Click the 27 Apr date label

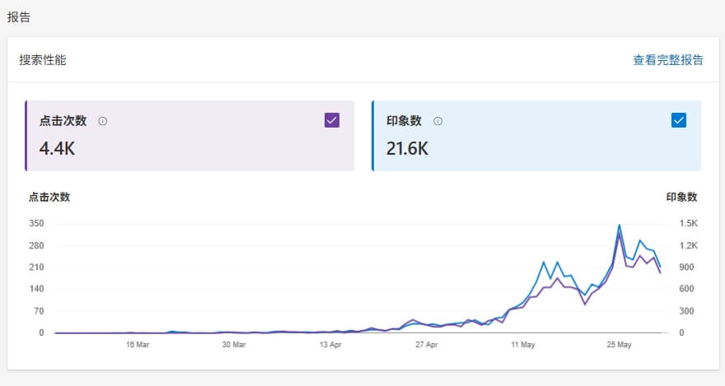(426, 346)
